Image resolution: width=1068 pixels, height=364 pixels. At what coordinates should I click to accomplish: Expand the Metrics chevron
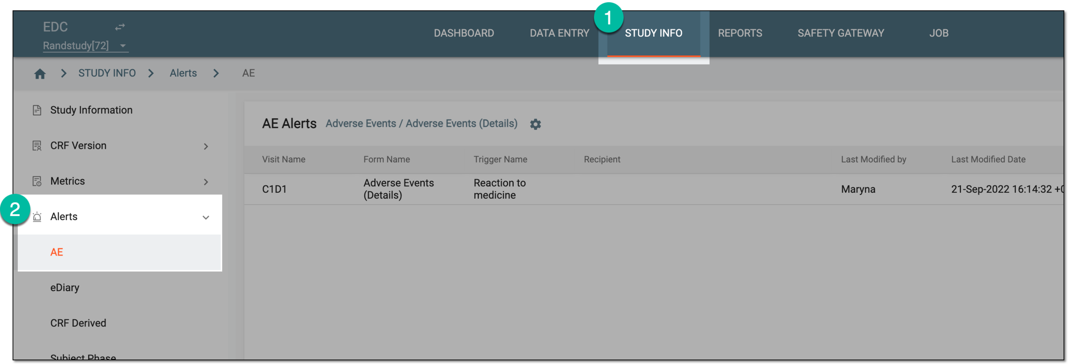coord(206,182)
